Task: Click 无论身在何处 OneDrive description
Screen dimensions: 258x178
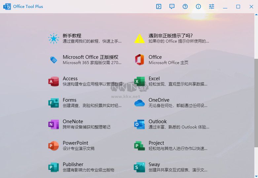Action: pyautogui.click(x=178, y=105)
